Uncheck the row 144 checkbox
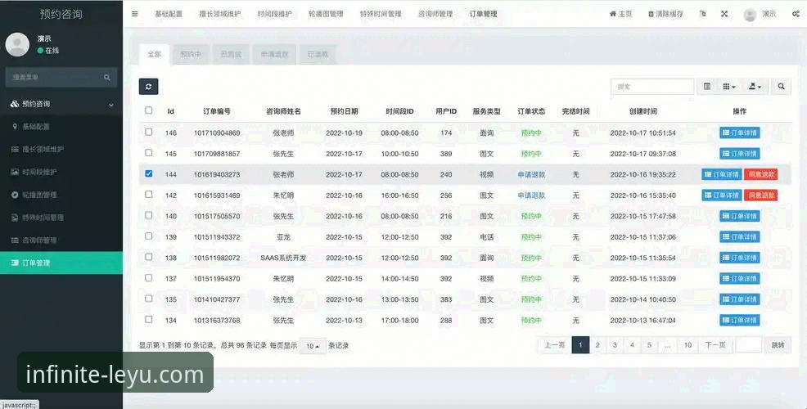This screenshot has height=409, width=807. click(149, 173)
